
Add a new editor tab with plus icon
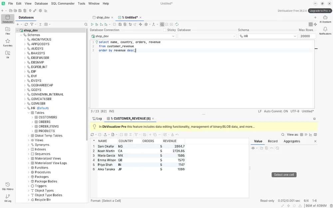click(x=315, y=18)
